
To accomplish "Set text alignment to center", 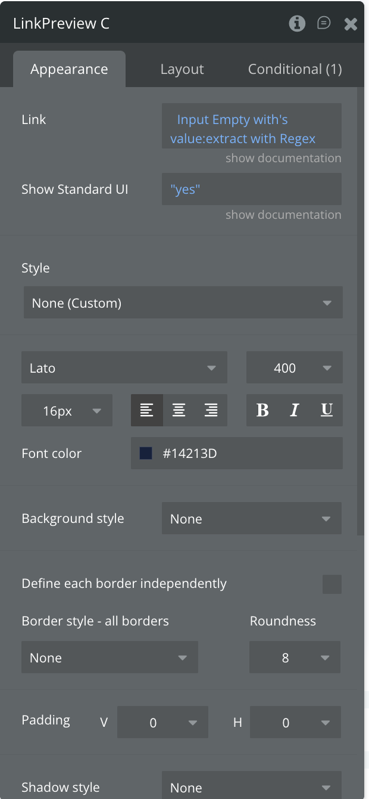I will pos(179,410).
